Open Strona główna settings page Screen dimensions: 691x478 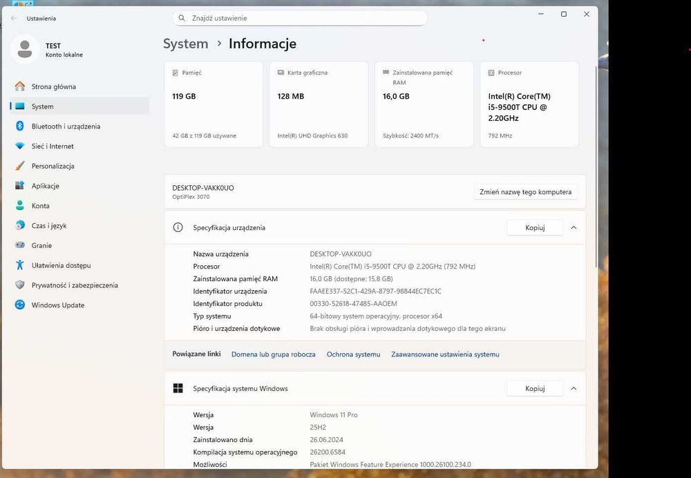click(79, 86)
